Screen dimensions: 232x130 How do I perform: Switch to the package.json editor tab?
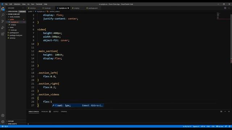[x=93, y=8]
